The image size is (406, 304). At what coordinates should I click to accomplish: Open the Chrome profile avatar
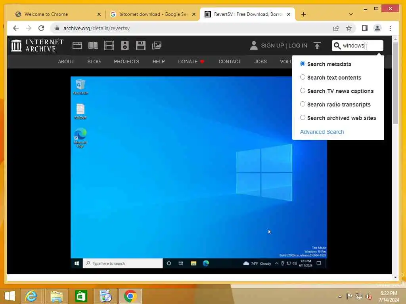pos(377,28)
